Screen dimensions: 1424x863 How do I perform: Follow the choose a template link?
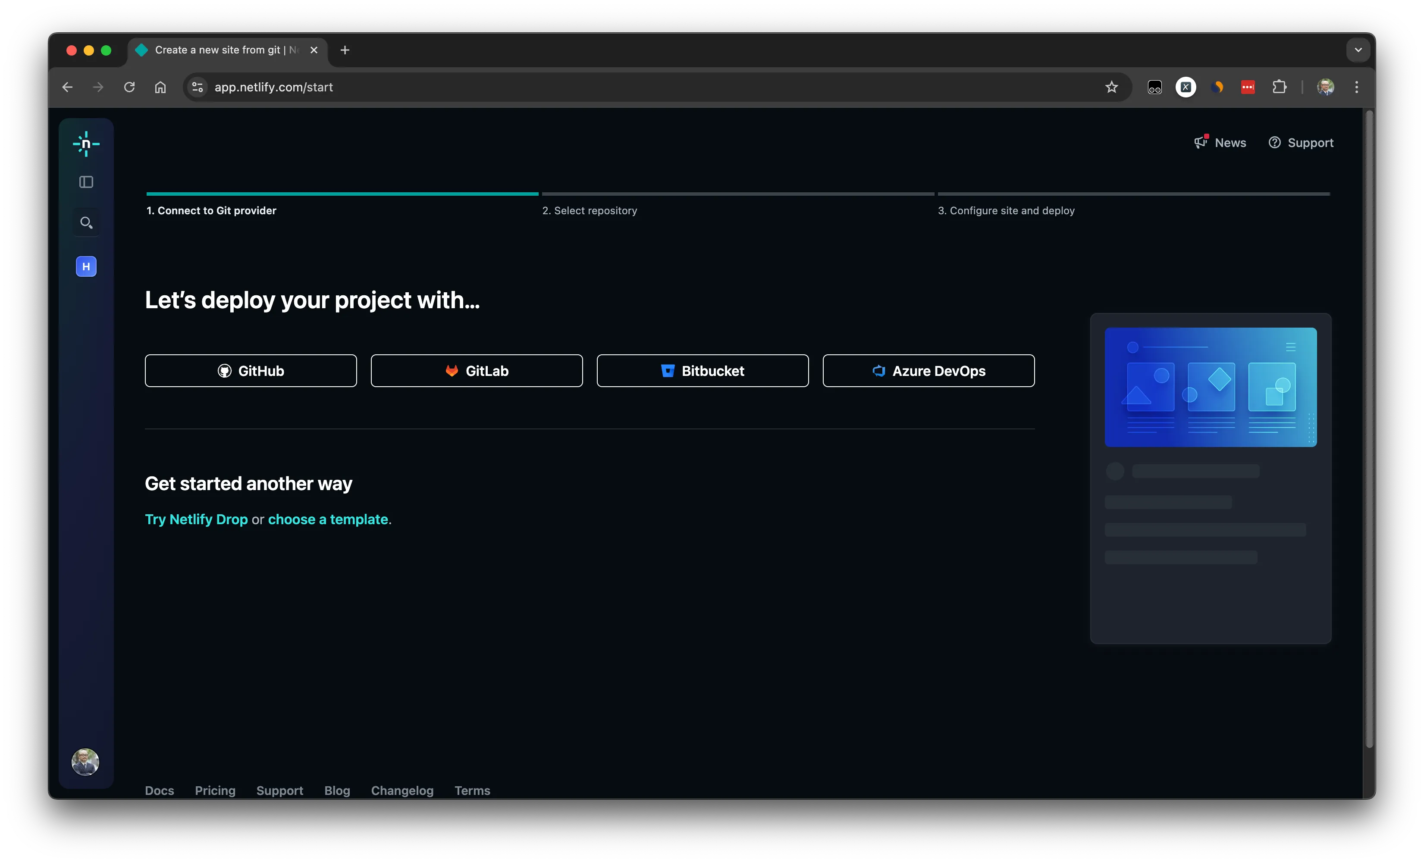pos(328,519)
